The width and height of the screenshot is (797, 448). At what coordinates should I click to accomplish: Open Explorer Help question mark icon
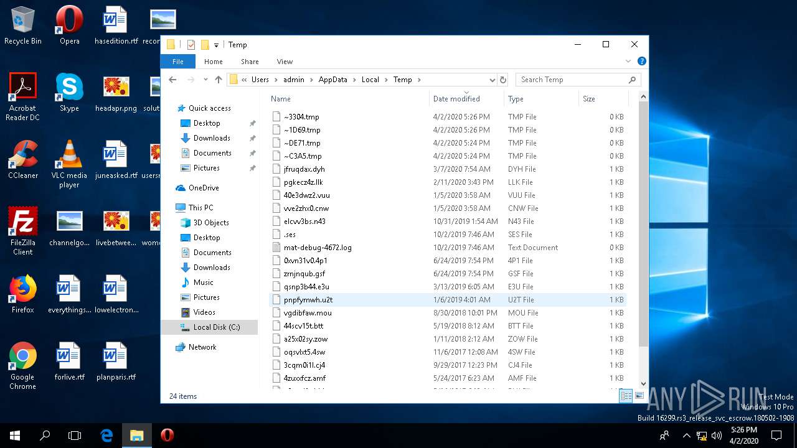coord(641,62)
